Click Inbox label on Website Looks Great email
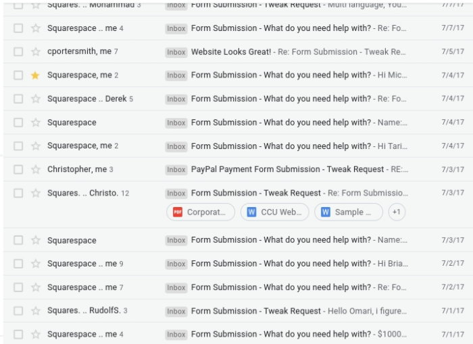This screenshot has height=344, width=473. [176, 52]
